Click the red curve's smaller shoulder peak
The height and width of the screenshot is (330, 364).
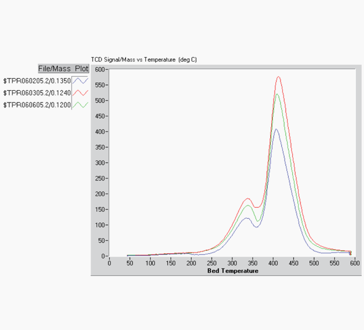247,198
